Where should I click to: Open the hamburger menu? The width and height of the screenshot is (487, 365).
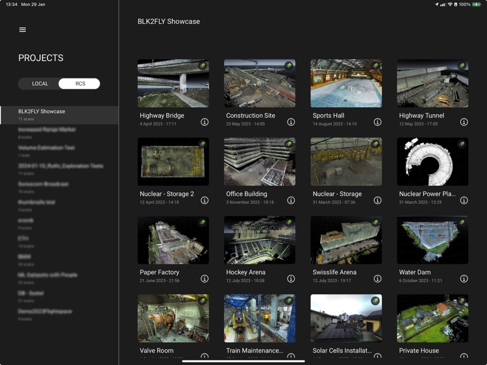pos(23,30)
